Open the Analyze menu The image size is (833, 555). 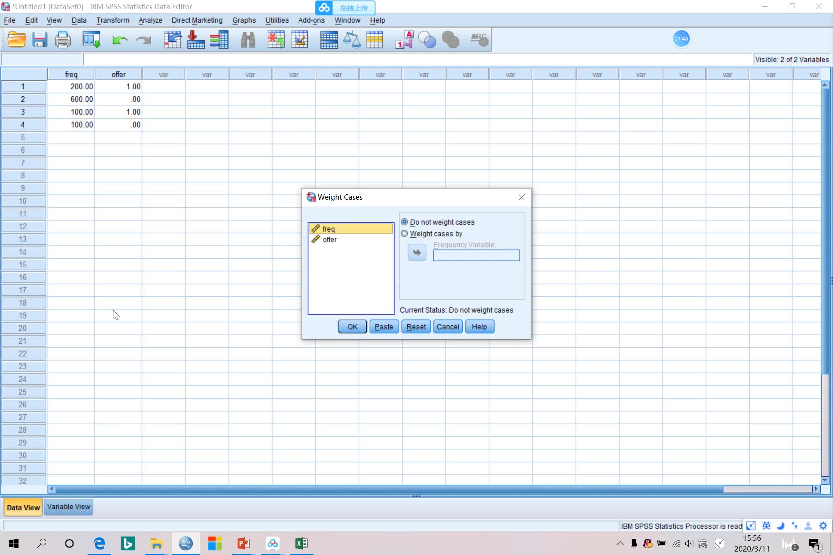coord(150,20)
